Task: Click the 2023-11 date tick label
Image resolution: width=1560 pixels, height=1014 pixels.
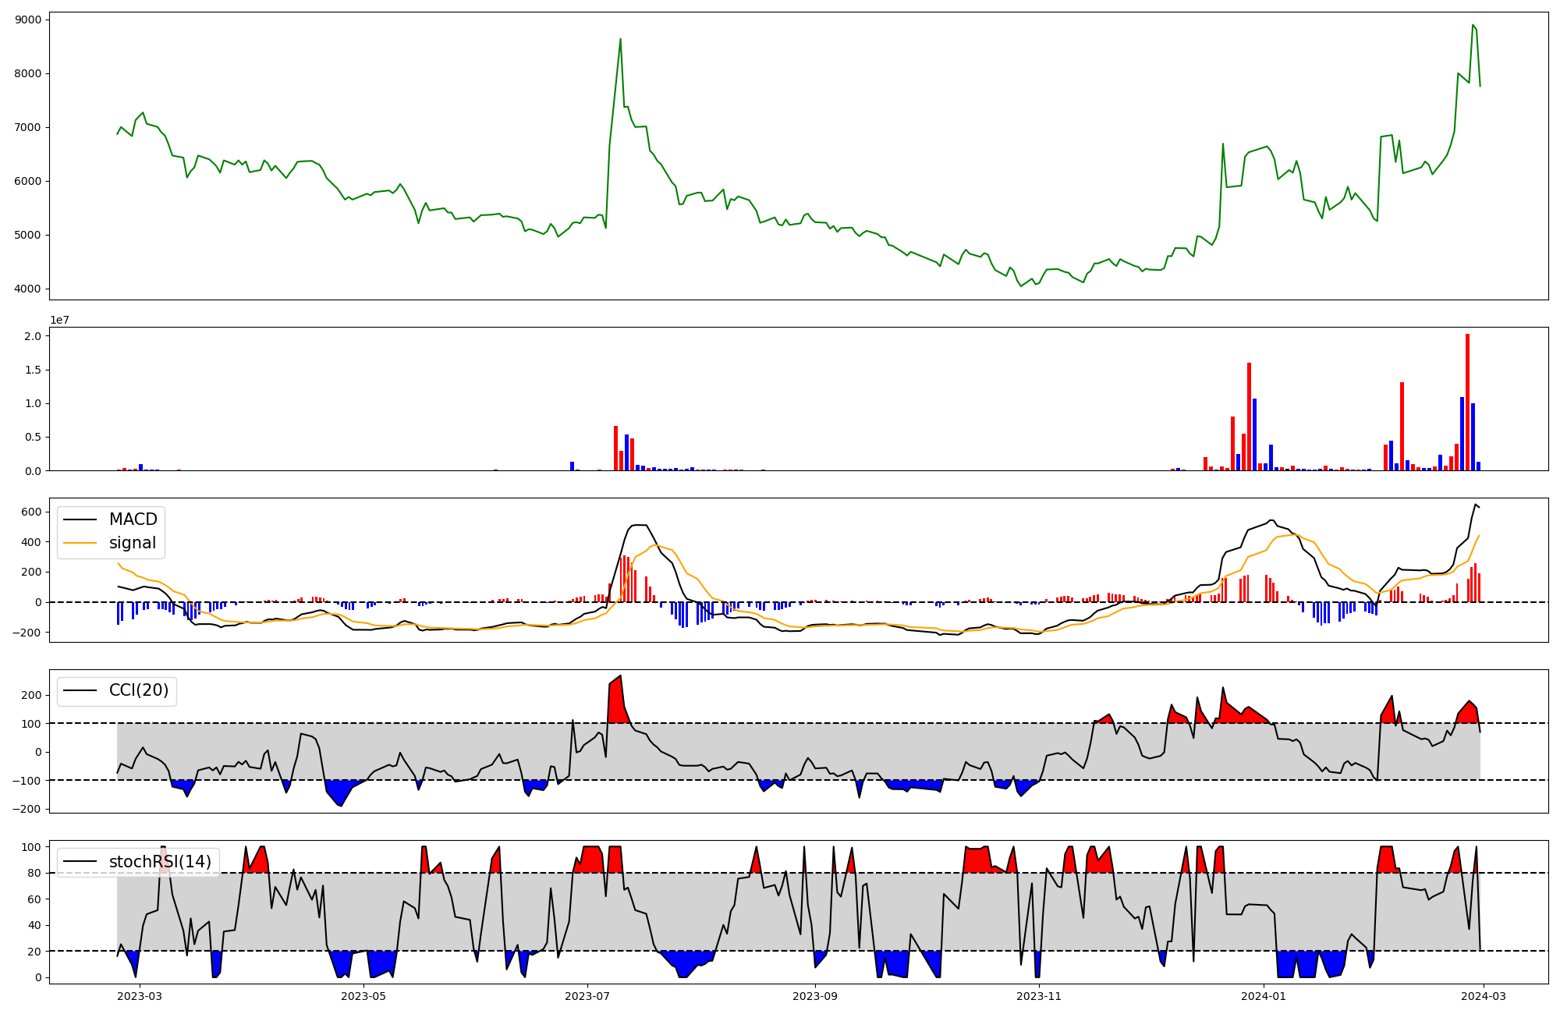Action: click(1040, 996)
